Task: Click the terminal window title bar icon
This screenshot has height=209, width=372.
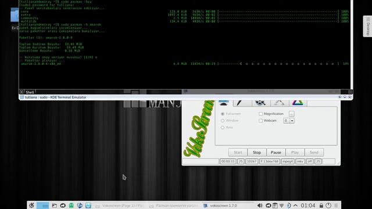Action: 22,98
